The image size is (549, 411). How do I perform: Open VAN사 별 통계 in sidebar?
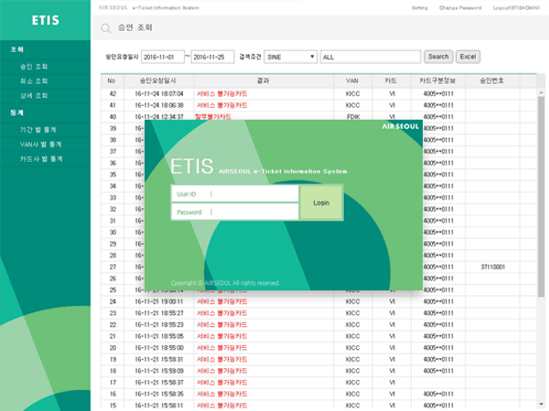pos(40,144)
